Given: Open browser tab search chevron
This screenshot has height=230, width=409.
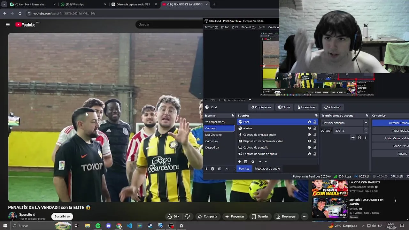Looking at the screenshot, I should [x=4, y=4].
